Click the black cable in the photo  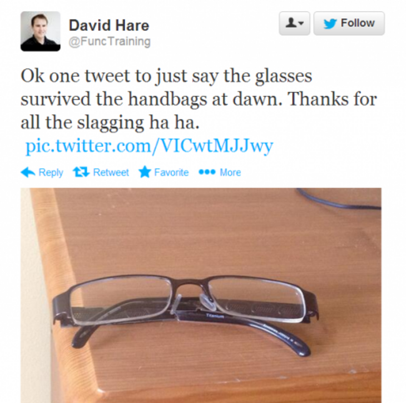point(340,201)
